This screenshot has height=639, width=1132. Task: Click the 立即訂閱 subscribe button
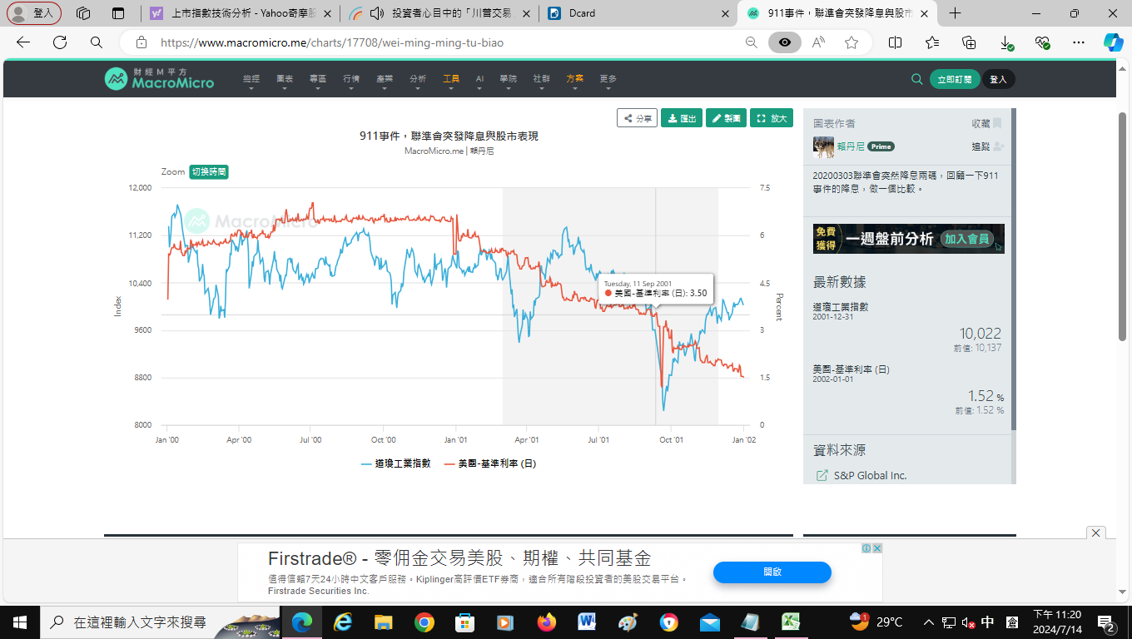point(954,79)
